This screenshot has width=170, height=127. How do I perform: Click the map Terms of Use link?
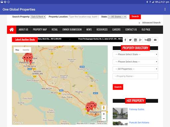(x=102, y=123)
